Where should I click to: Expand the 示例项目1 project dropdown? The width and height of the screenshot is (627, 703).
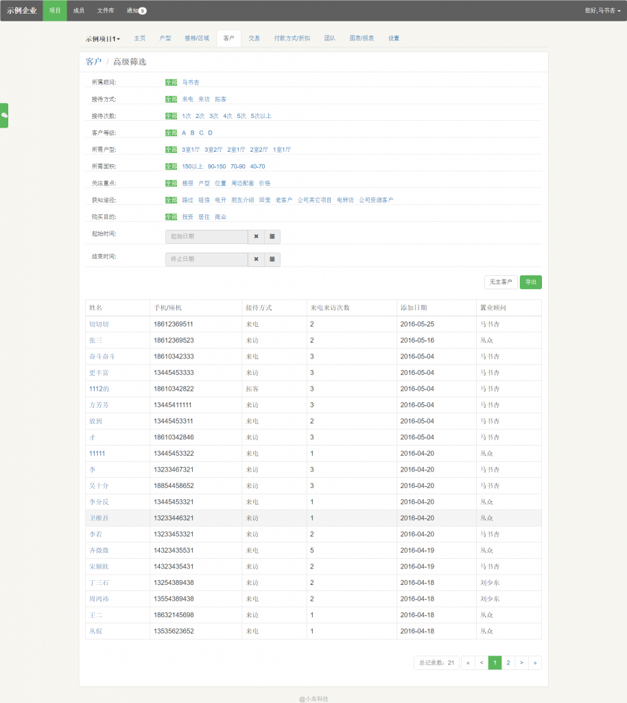(x=103, y=38)
